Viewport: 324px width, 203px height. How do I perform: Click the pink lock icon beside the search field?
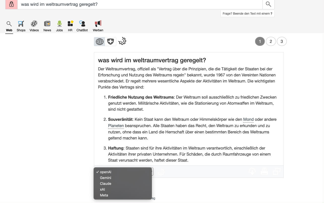click(x=11, y=4)
